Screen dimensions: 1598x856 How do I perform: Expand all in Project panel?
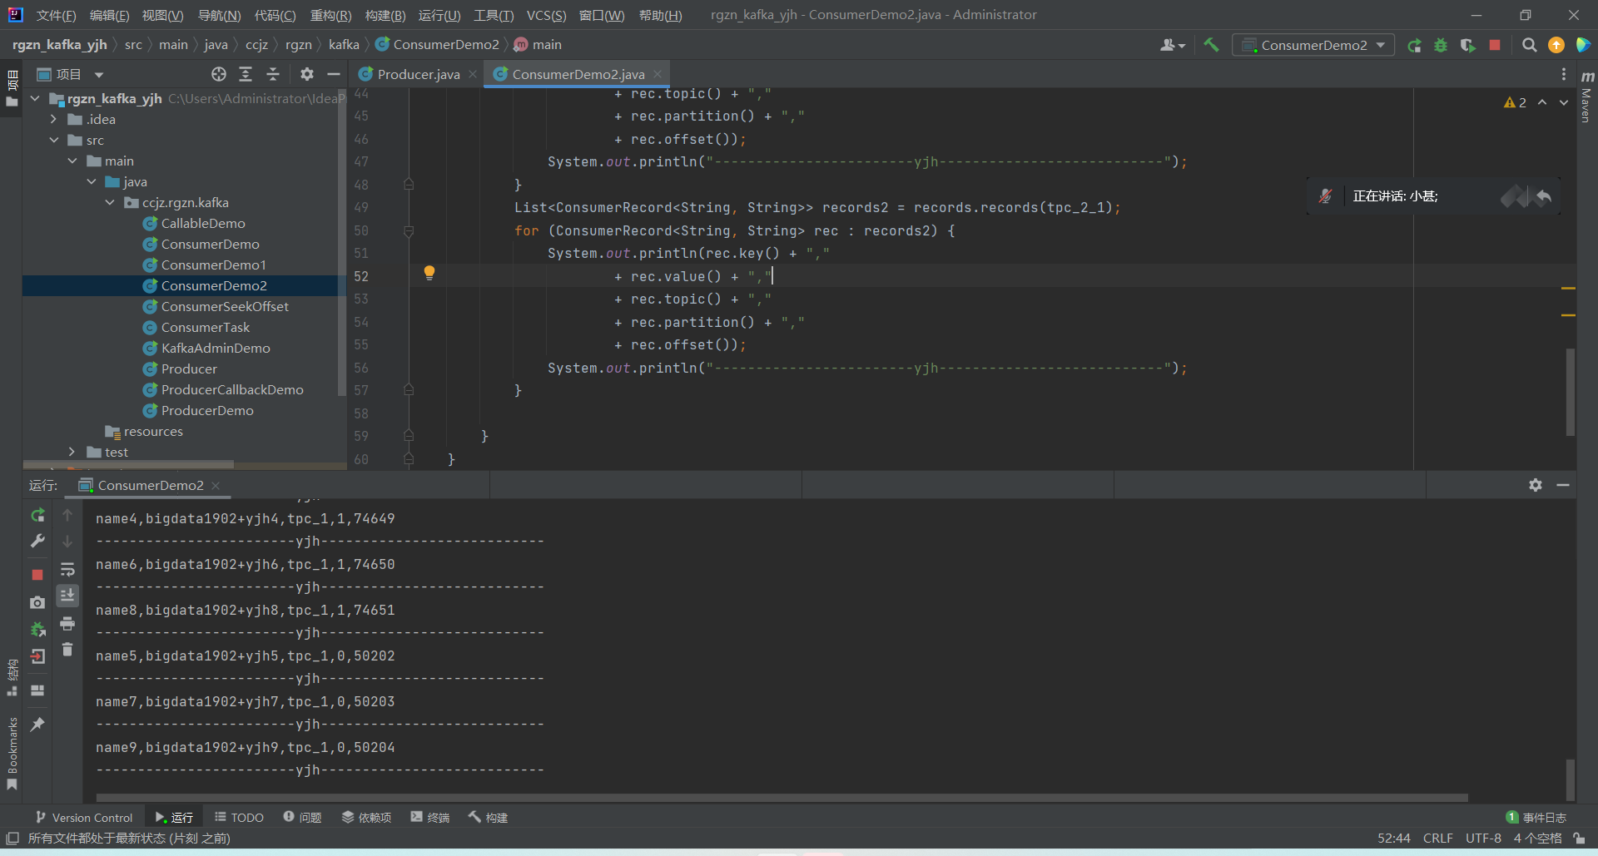[x=246, y=74]
